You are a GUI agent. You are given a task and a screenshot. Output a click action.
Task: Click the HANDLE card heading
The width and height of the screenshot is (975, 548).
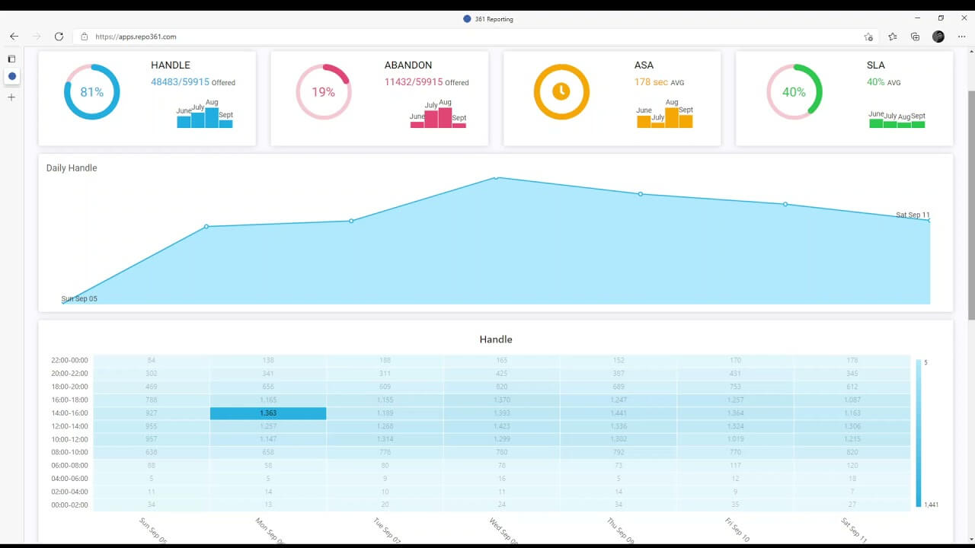171,65
